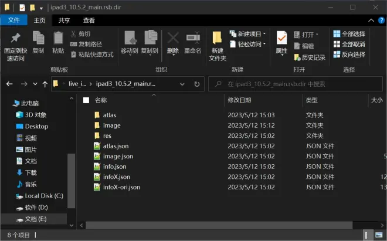Click Select all (全部选择) button

tap(349, 34)
